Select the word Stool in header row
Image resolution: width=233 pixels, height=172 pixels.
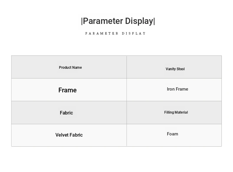click(181, 69)
